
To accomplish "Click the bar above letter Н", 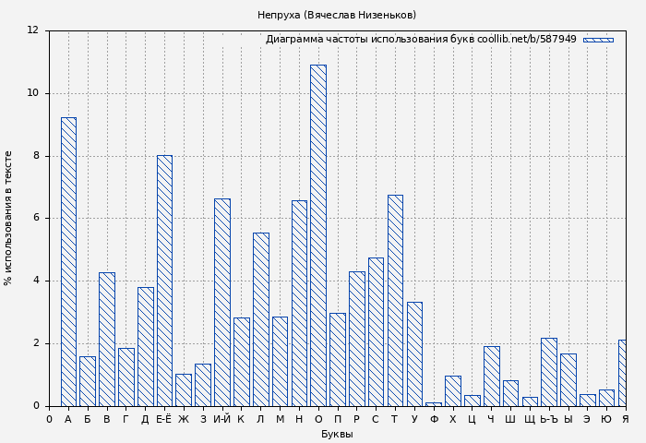I will pyautogui.click(x=299, y=303).
